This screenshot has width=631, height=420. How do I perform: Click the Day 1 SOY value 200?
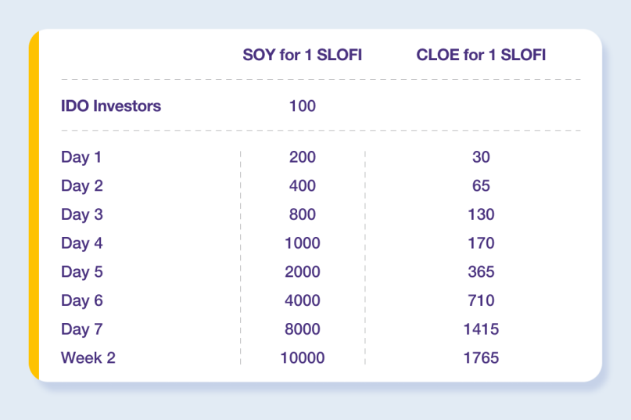[x=303, y=157]
